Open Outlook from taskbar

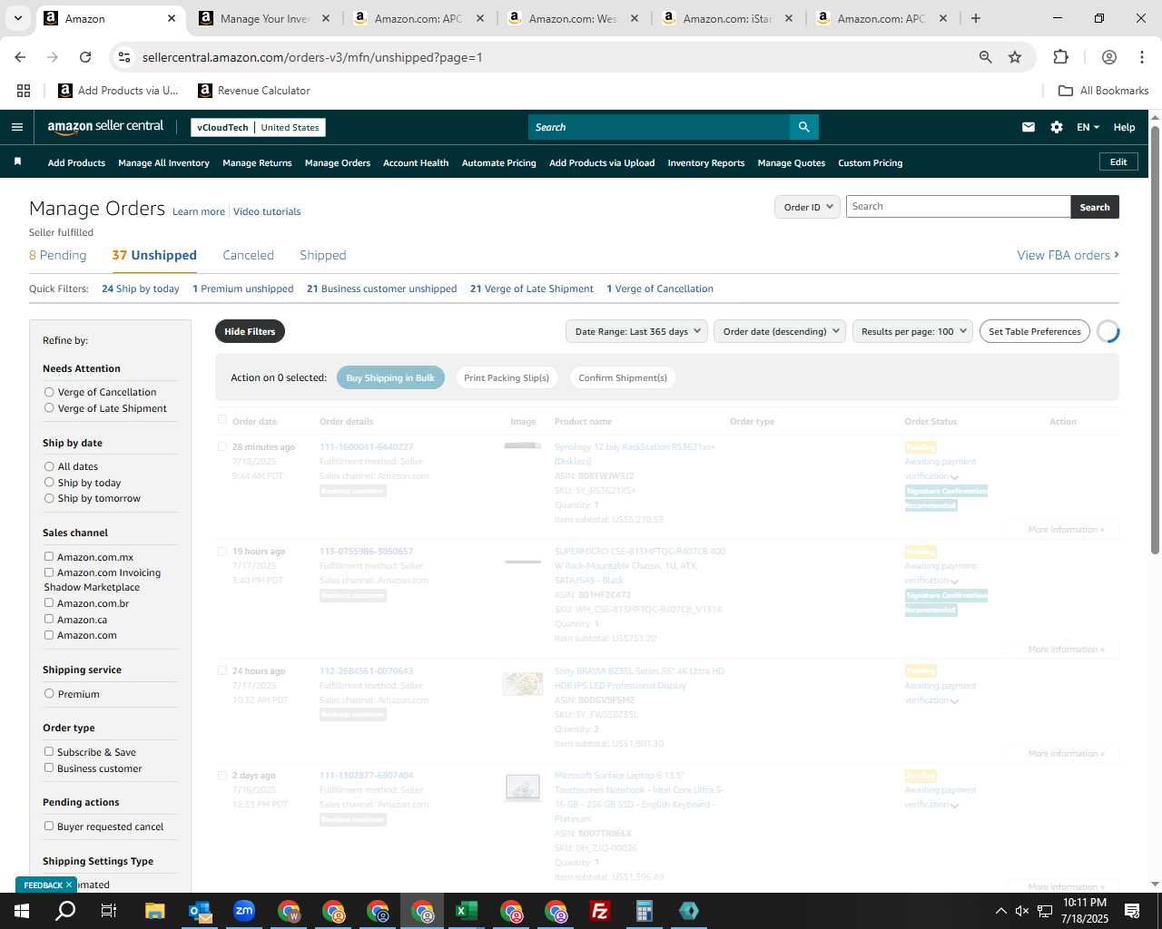(x=200, y=911)
